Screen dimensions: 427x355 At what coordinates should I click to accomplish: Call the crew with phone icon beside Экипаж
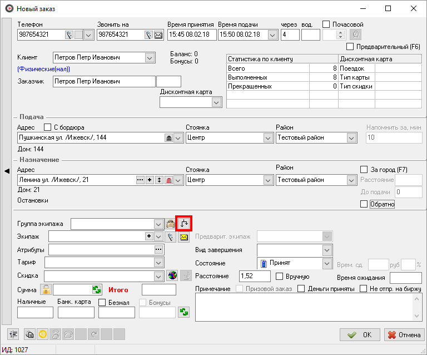click(171, 236)
